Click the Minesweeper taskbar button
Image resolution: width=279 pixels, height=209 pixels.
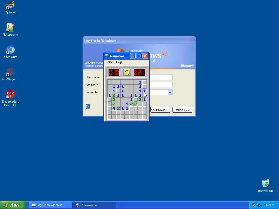[x=94, y=205]
